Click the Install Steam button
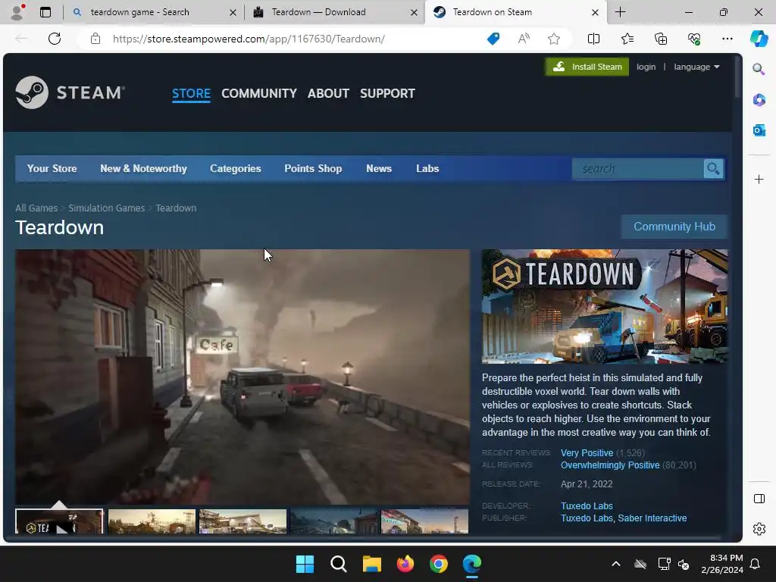This screenshot has height=582, width=776. (x=587, y=67)
